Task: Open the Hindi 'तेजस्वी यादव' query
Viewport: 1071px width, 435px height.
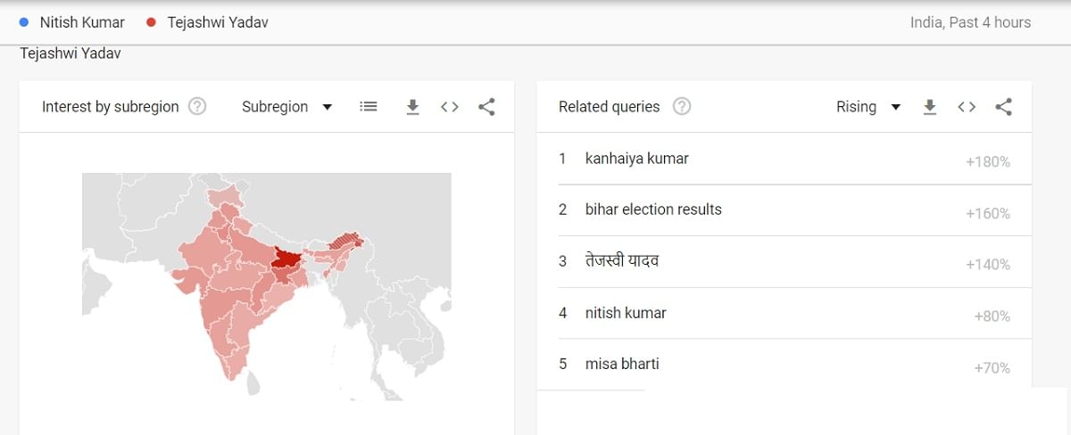Action: point(622,261)
